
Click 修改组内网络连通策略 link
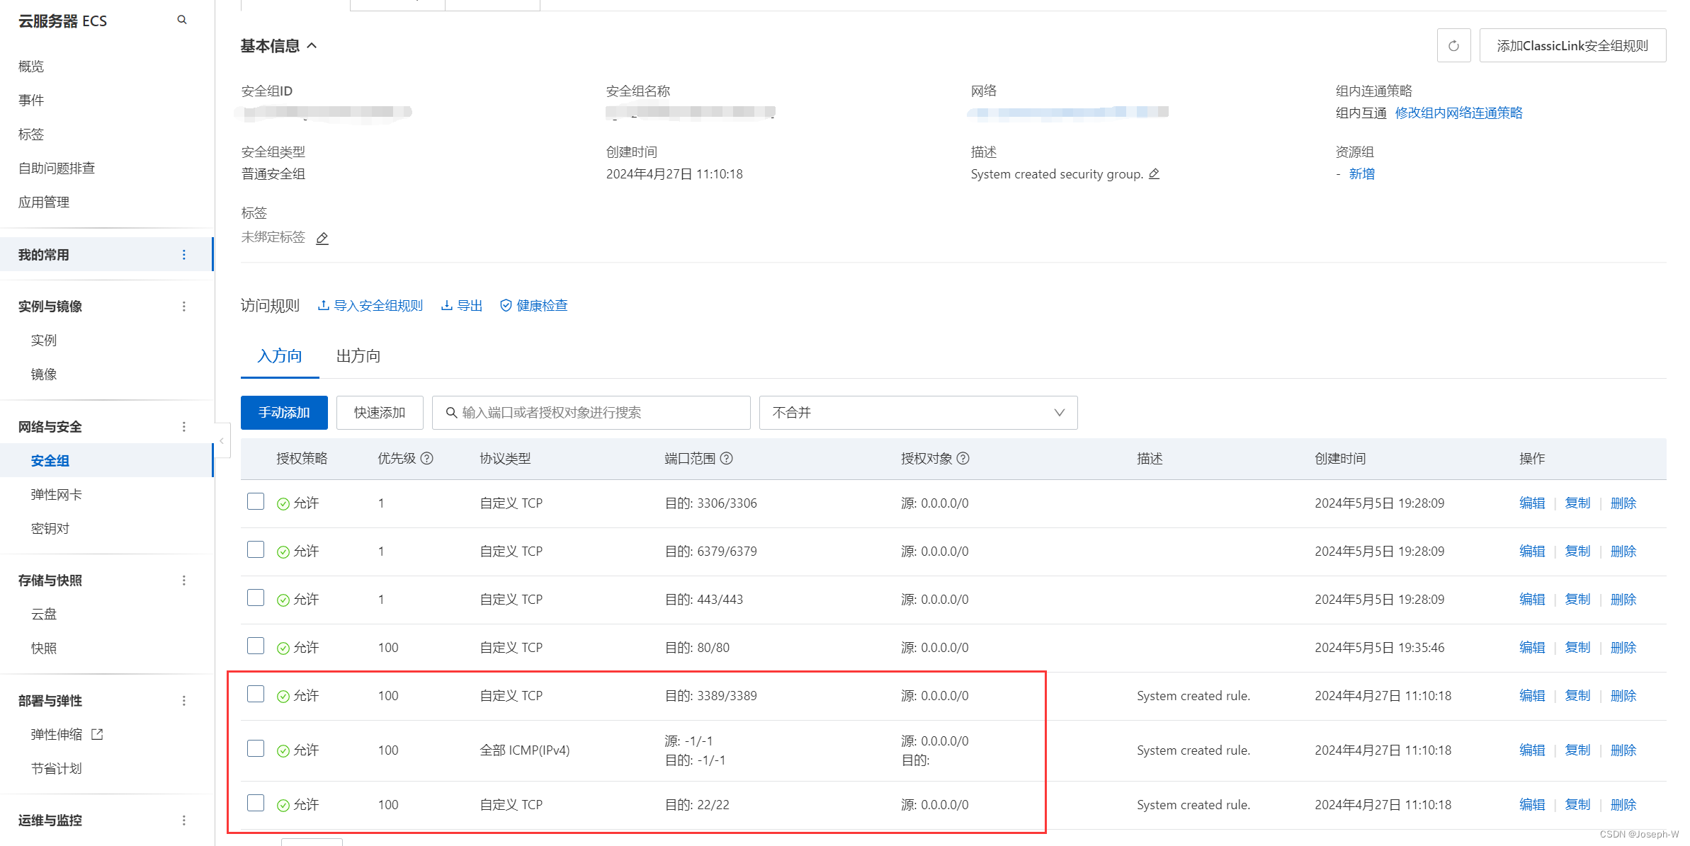(1458, 113)
